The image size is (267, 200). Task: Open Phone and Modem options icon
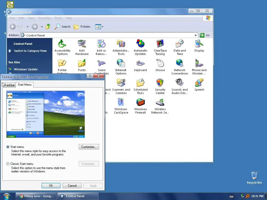(x=199, y=67)
